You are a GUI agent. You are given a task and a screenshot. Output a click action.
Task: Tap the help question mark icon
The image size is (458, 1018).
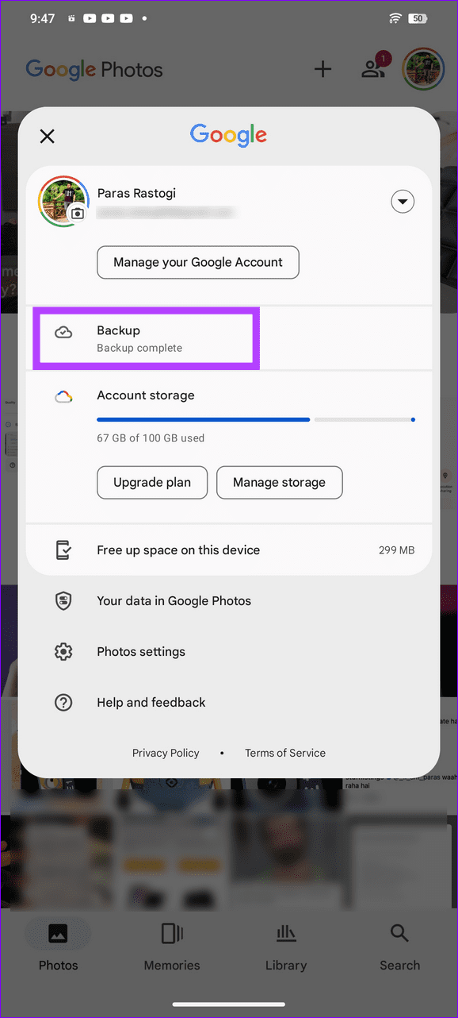[x=63, y=702]
